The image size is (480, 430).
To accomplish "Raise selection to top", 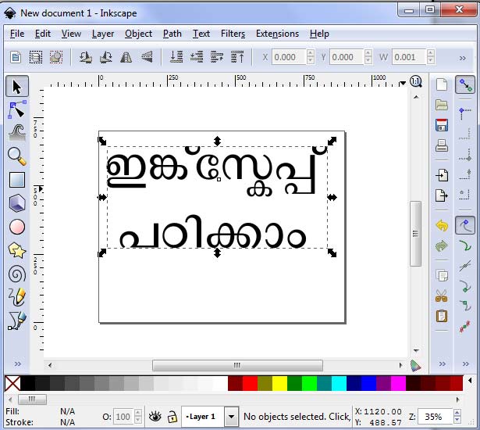I will coord(237,57).
